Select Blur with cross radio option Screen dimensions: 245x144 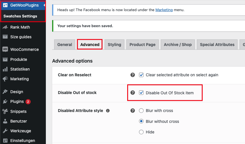pos(141,111)
